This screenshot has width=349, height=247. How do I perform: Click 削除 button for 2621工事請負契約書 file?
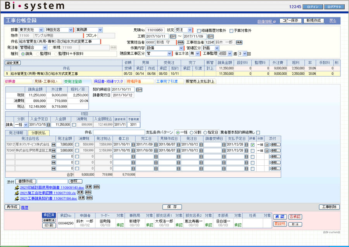point(90,198)
